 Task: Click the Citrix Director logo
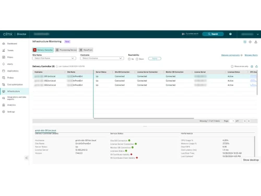[15, 34]
